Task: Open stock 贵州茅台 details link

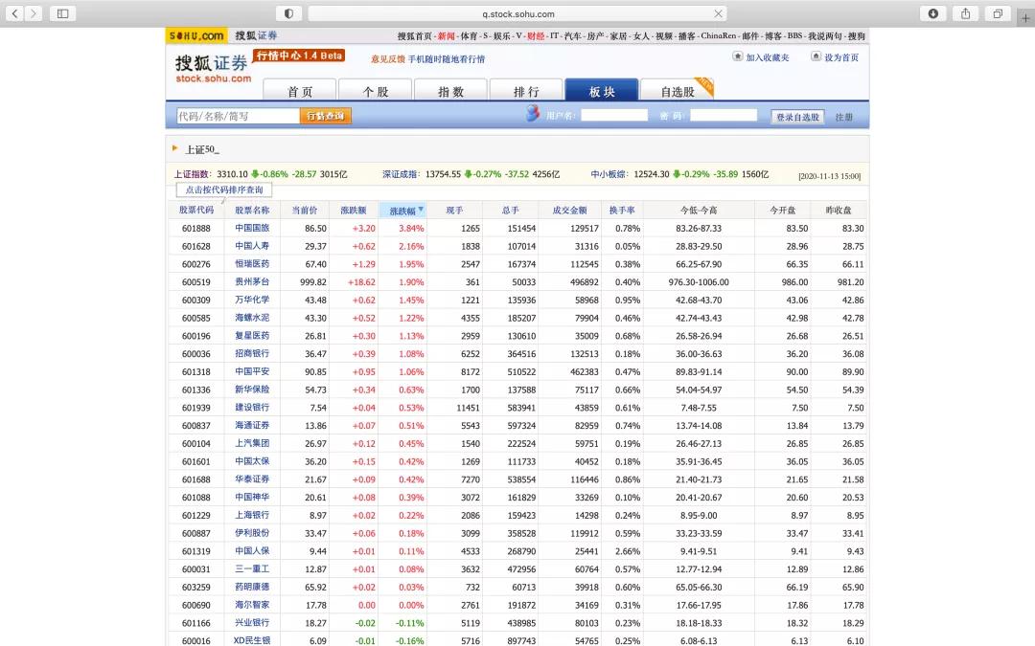Action: (250, 282)
